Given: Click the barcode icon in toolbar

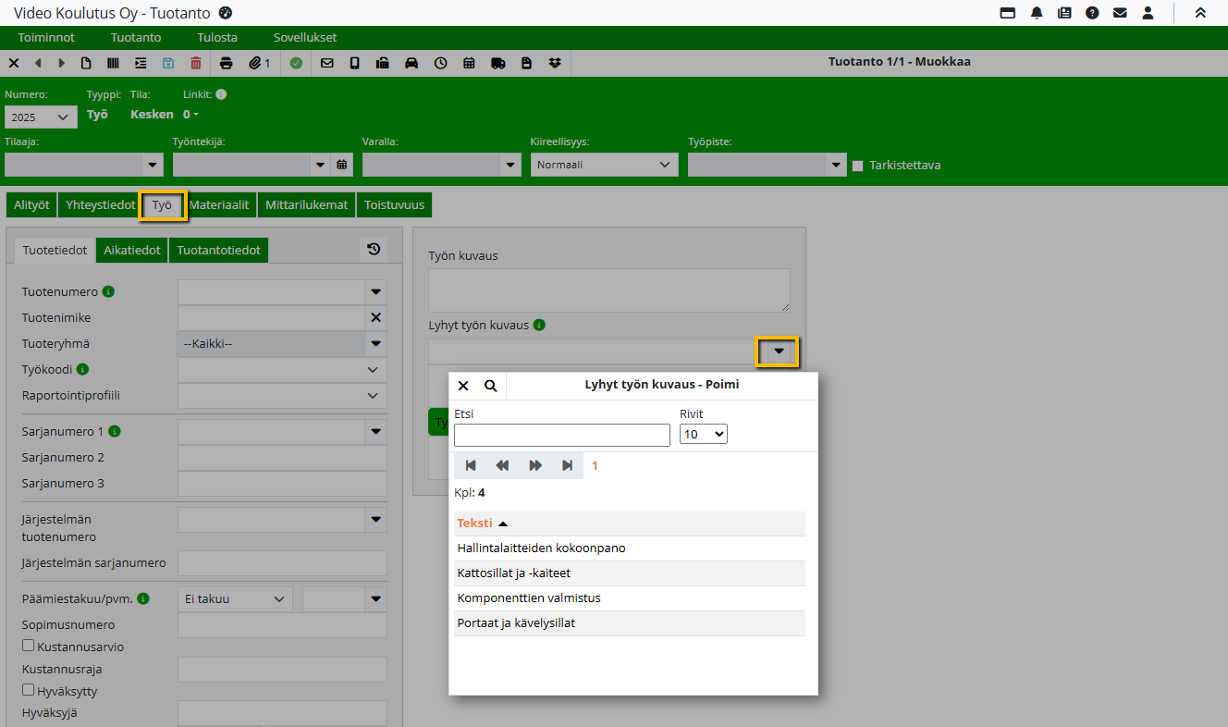Looking at the screenshot, I should (113, 63).
